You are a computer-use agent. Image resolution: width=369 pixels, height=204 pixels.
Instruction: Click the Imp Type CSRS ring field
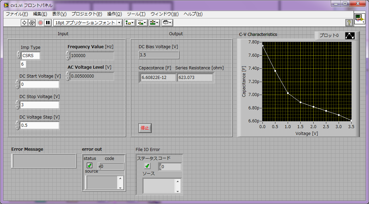31,56
